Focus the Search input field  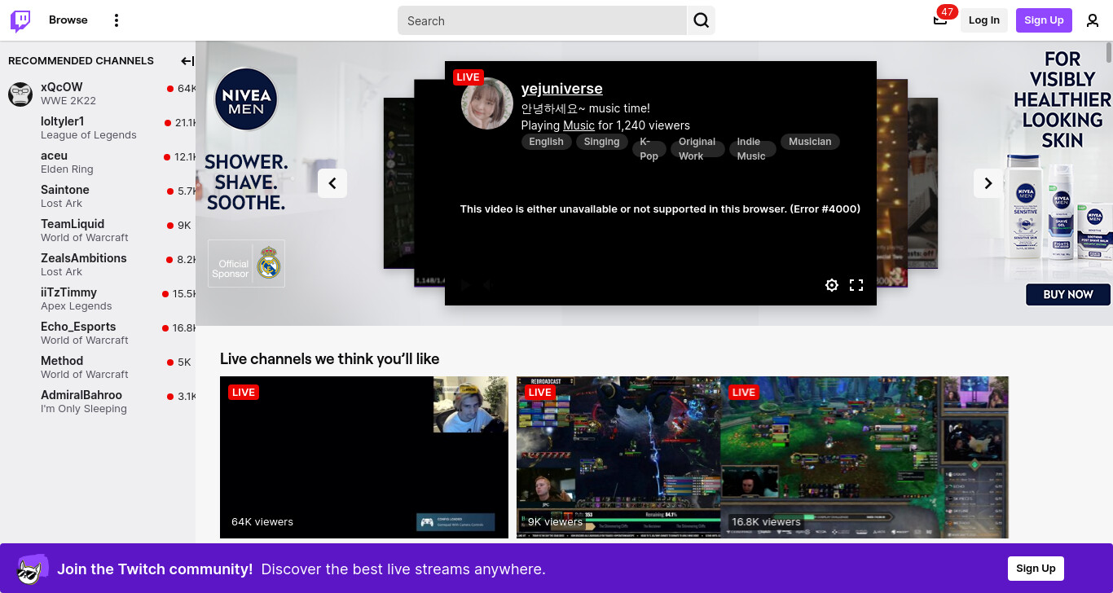(x=542, y=20)
